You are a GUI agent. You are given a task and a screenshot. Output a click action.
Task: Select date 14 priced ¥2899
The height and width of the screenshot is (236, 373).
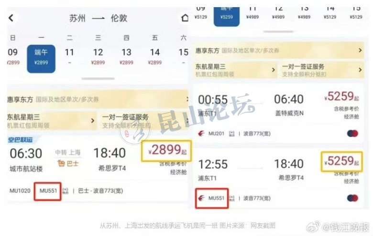point(155,57)
